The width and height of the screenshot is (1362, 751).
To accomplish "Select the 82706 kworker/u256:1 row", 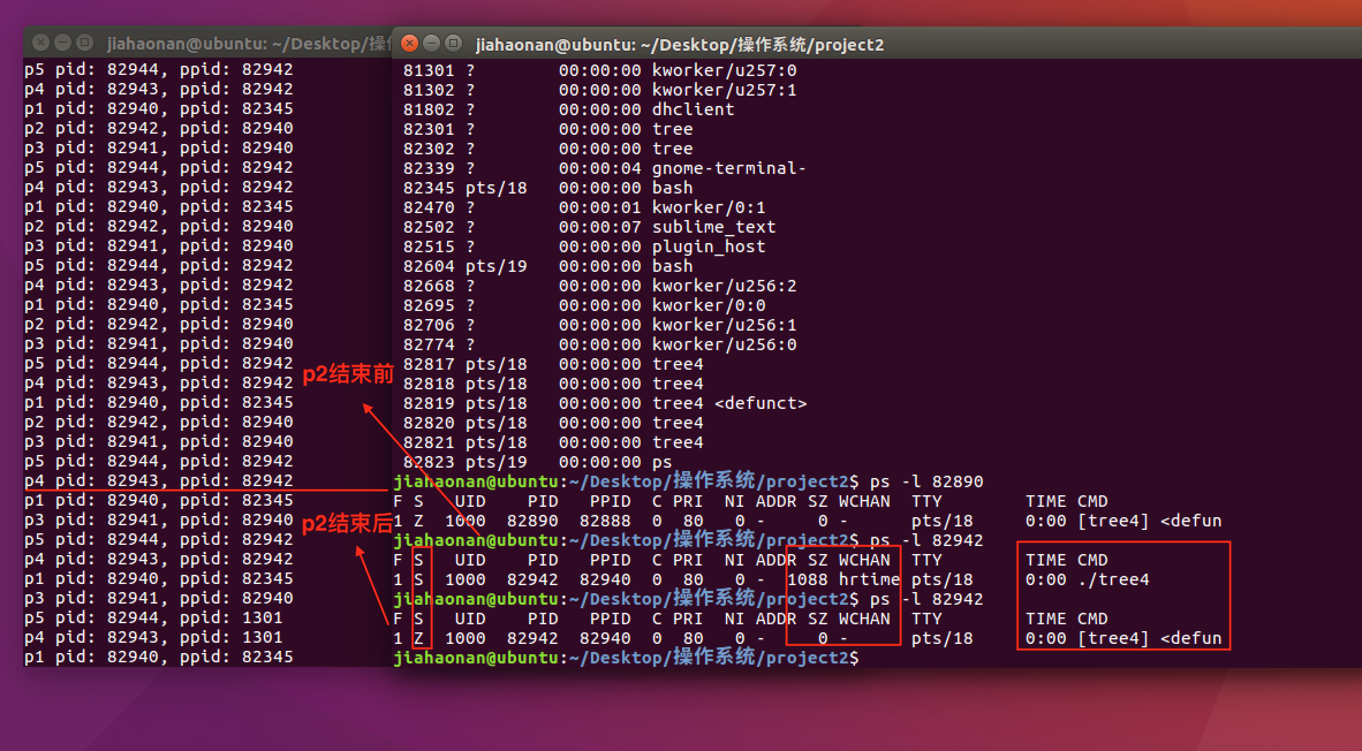I will [x=600, y=325].
